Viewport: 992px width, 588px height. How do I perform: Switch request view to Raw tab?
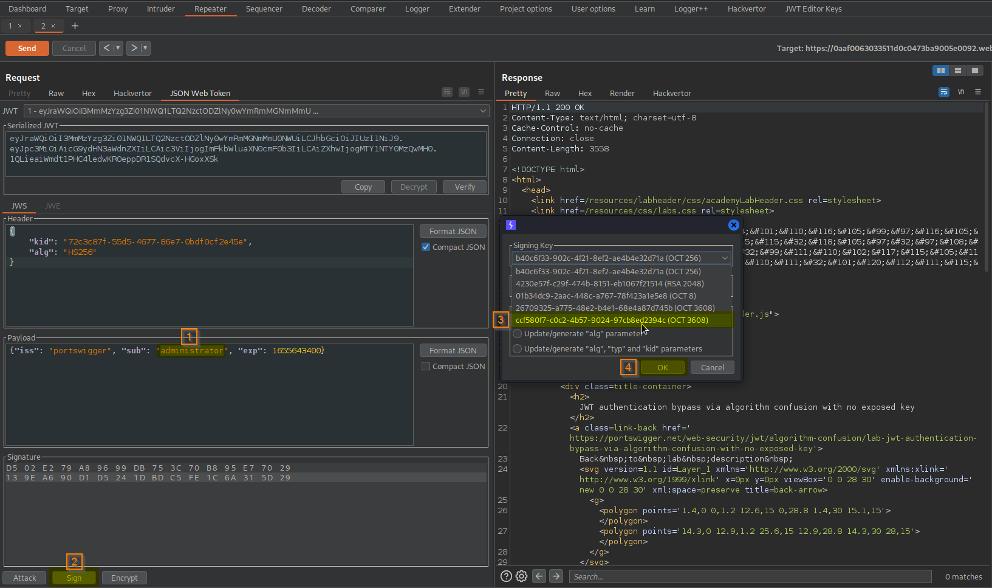tap(56, 93)
